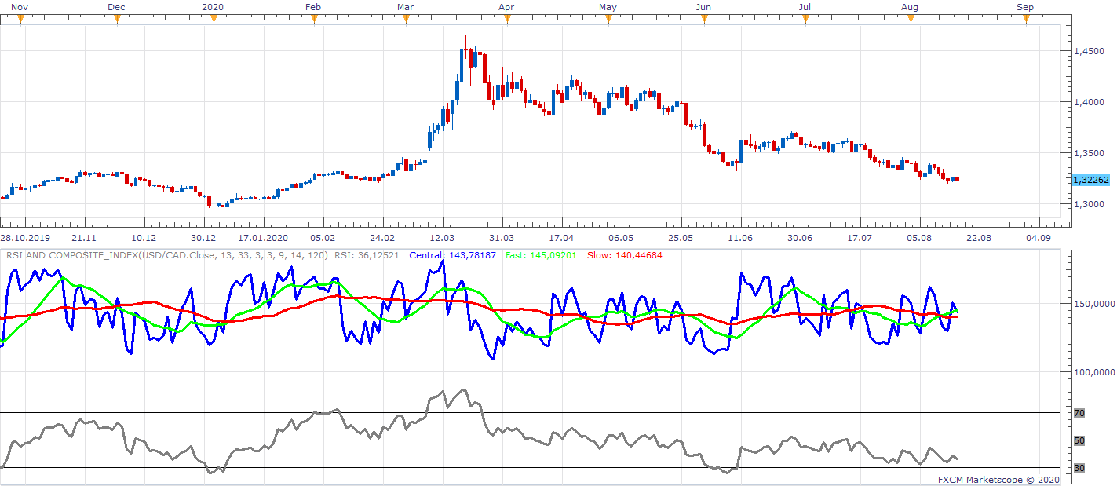Image resolution: width=1117 pixels, height=486 pixels.
Task: Select the 05.02 date label
Action: (x=323, y=237)
